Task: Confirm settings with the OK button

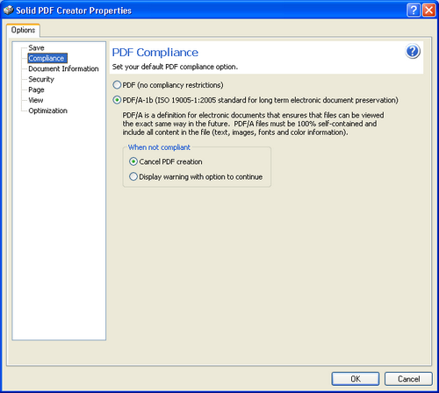Action: (356, 379)
